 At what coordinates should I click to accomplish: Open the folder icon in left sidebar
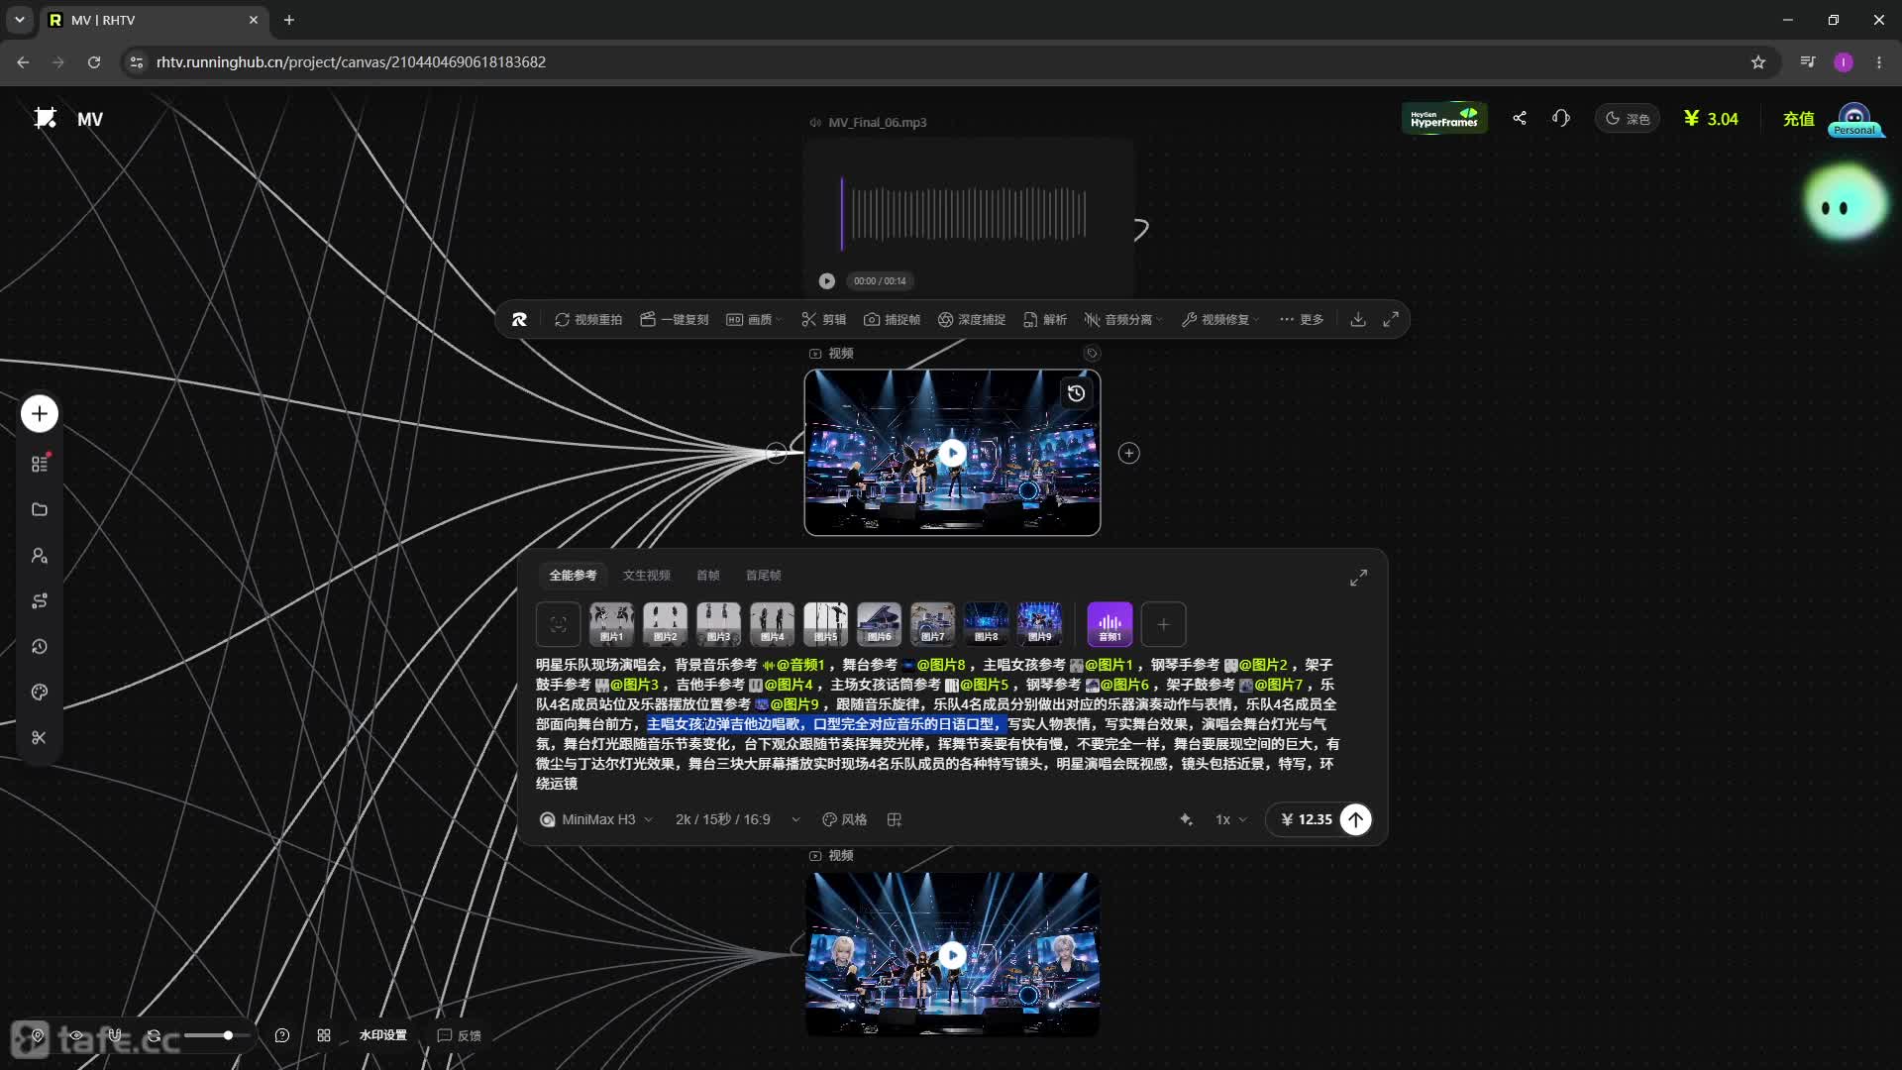tap(40, 509)
